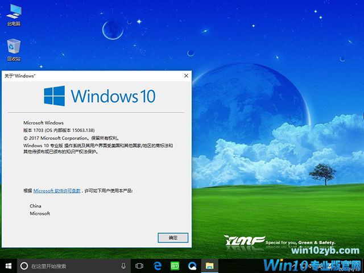Open the Microsoft 软件许可条款 link

[57, 191]
